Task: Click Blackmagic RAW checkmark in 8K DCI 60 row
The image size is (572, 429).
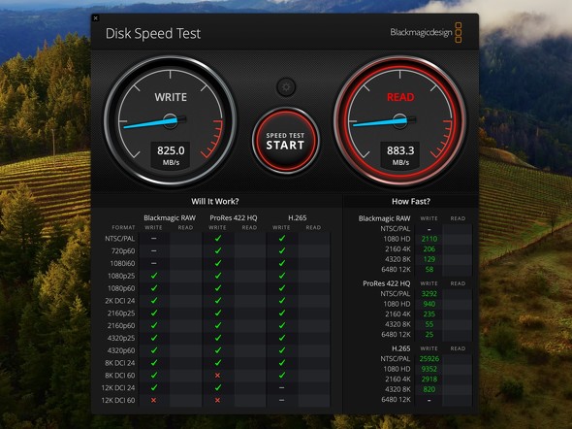Action: [154, 375]
